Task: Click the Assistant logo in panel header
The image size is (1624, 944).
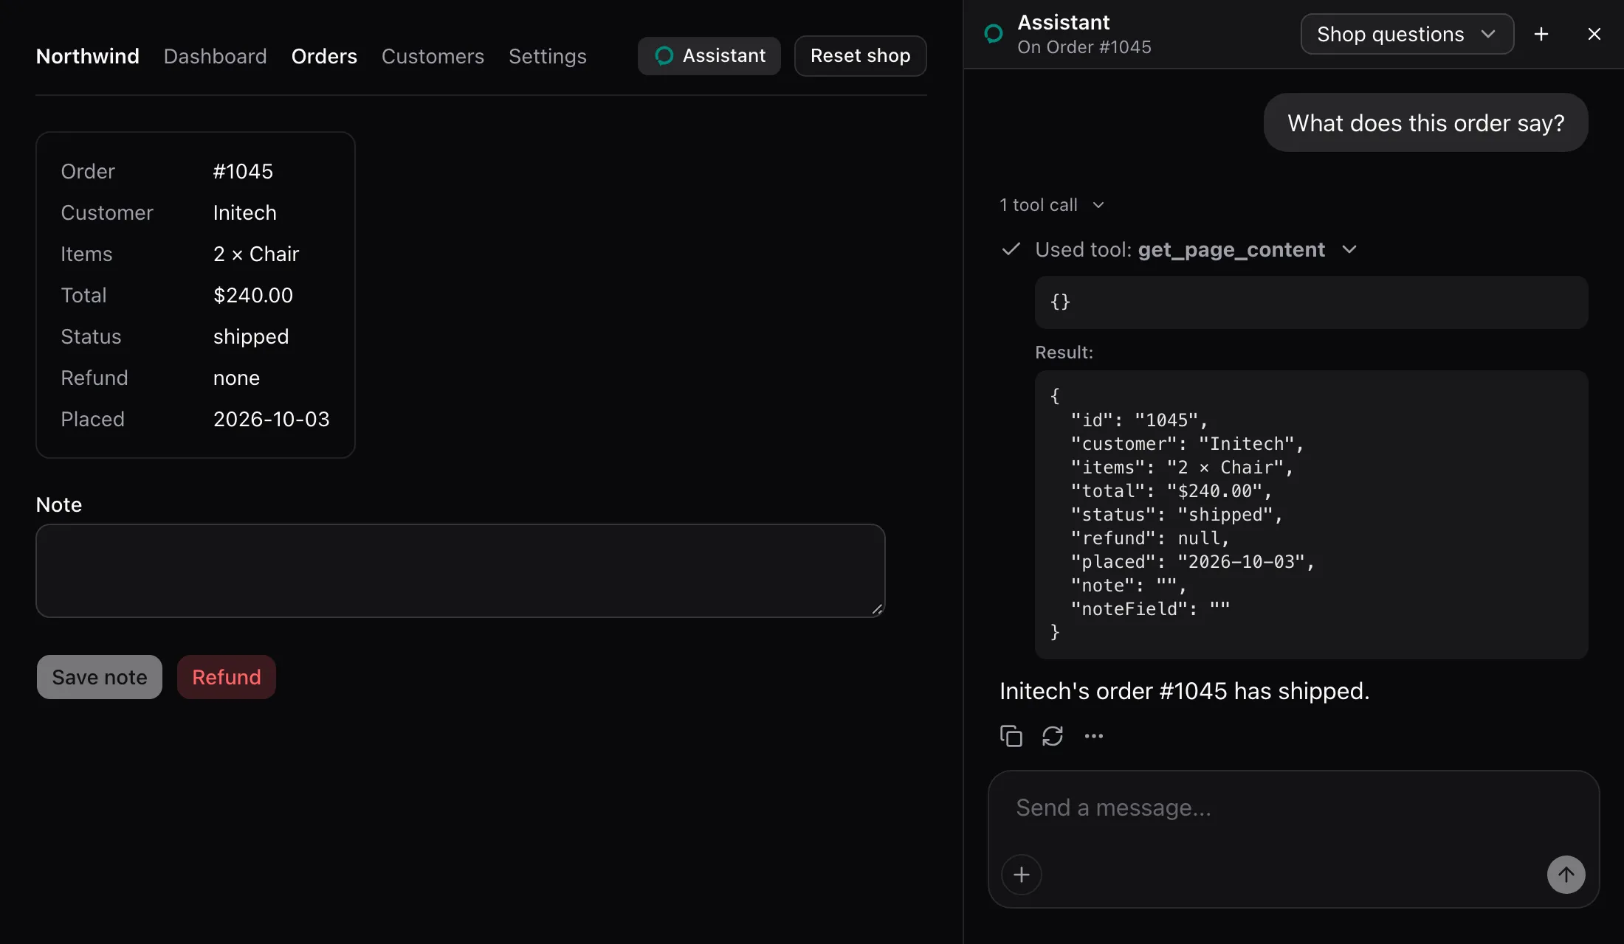Action: (x=994, y=34)
